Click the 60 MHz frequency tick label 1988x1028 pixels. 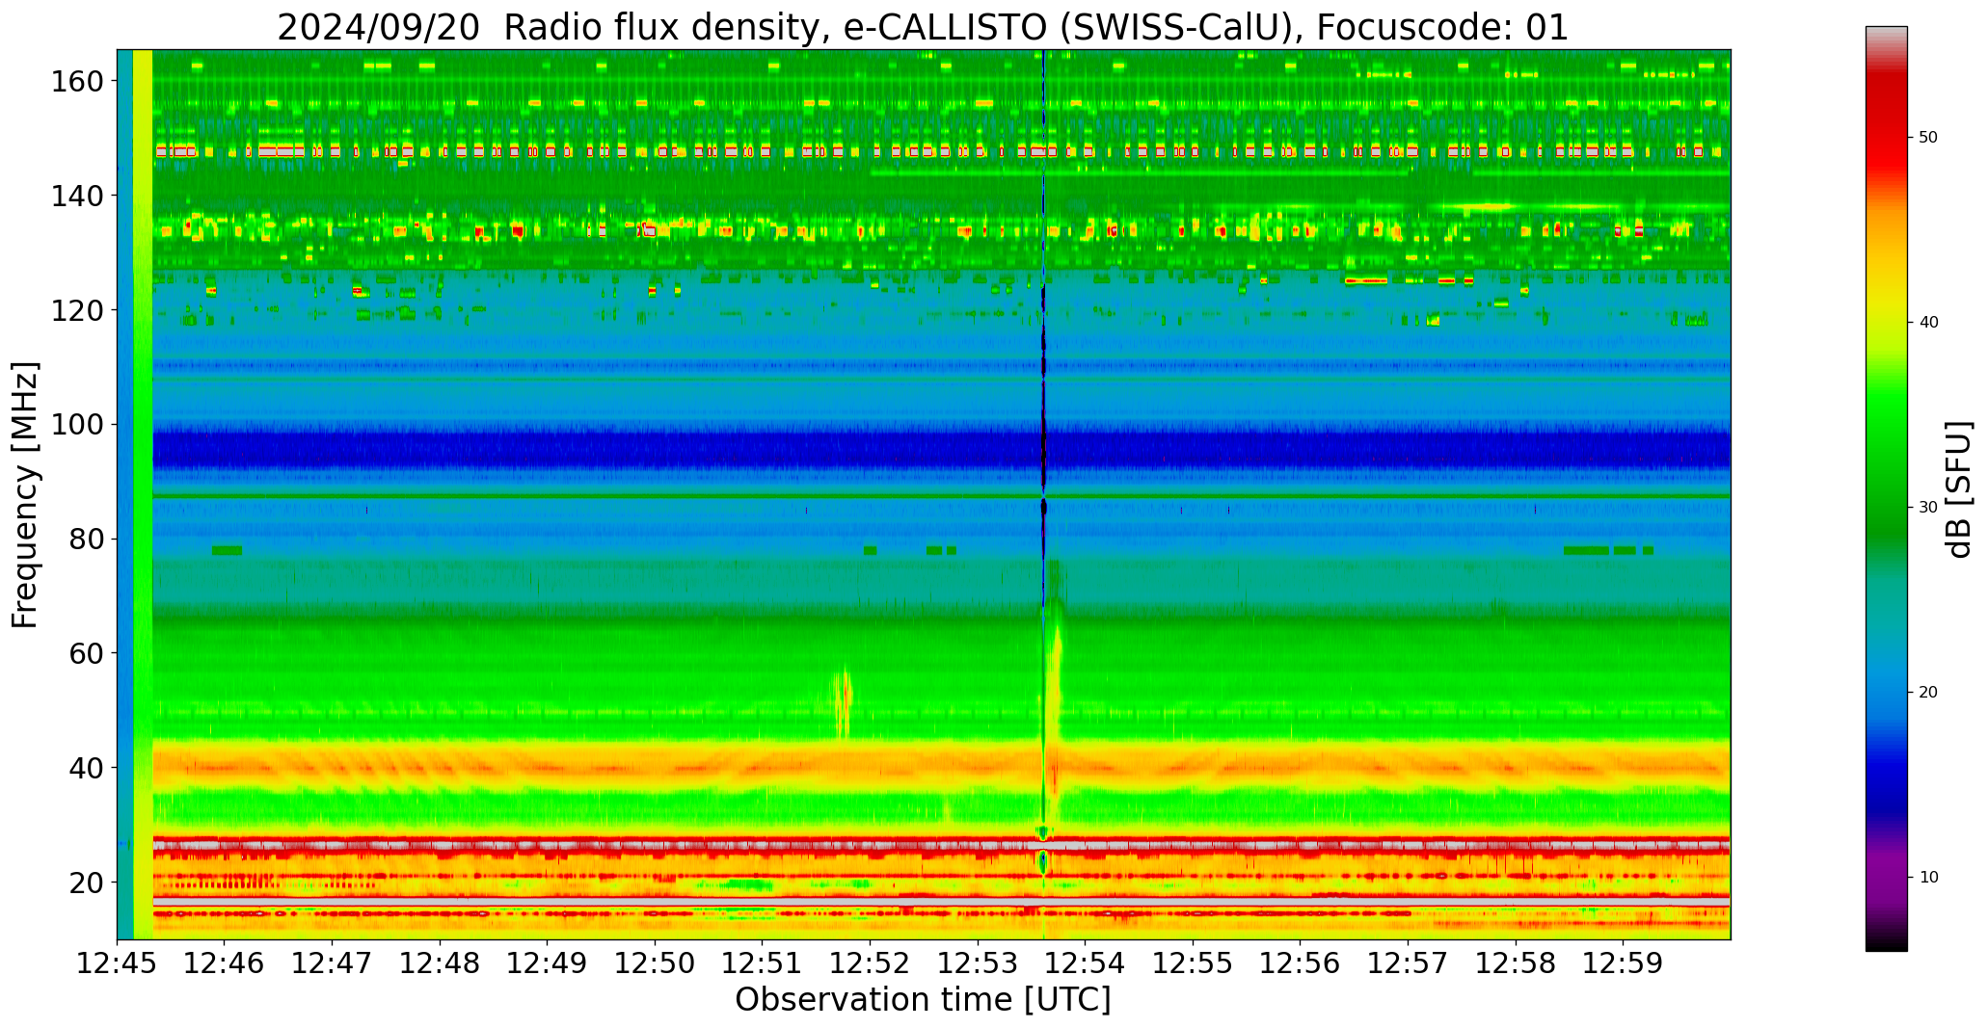pos(85,653)
